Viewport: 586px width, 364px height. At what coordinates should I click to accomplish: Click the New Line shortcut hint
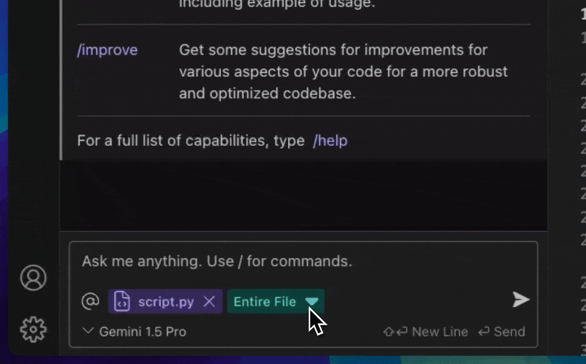(440, 332)
